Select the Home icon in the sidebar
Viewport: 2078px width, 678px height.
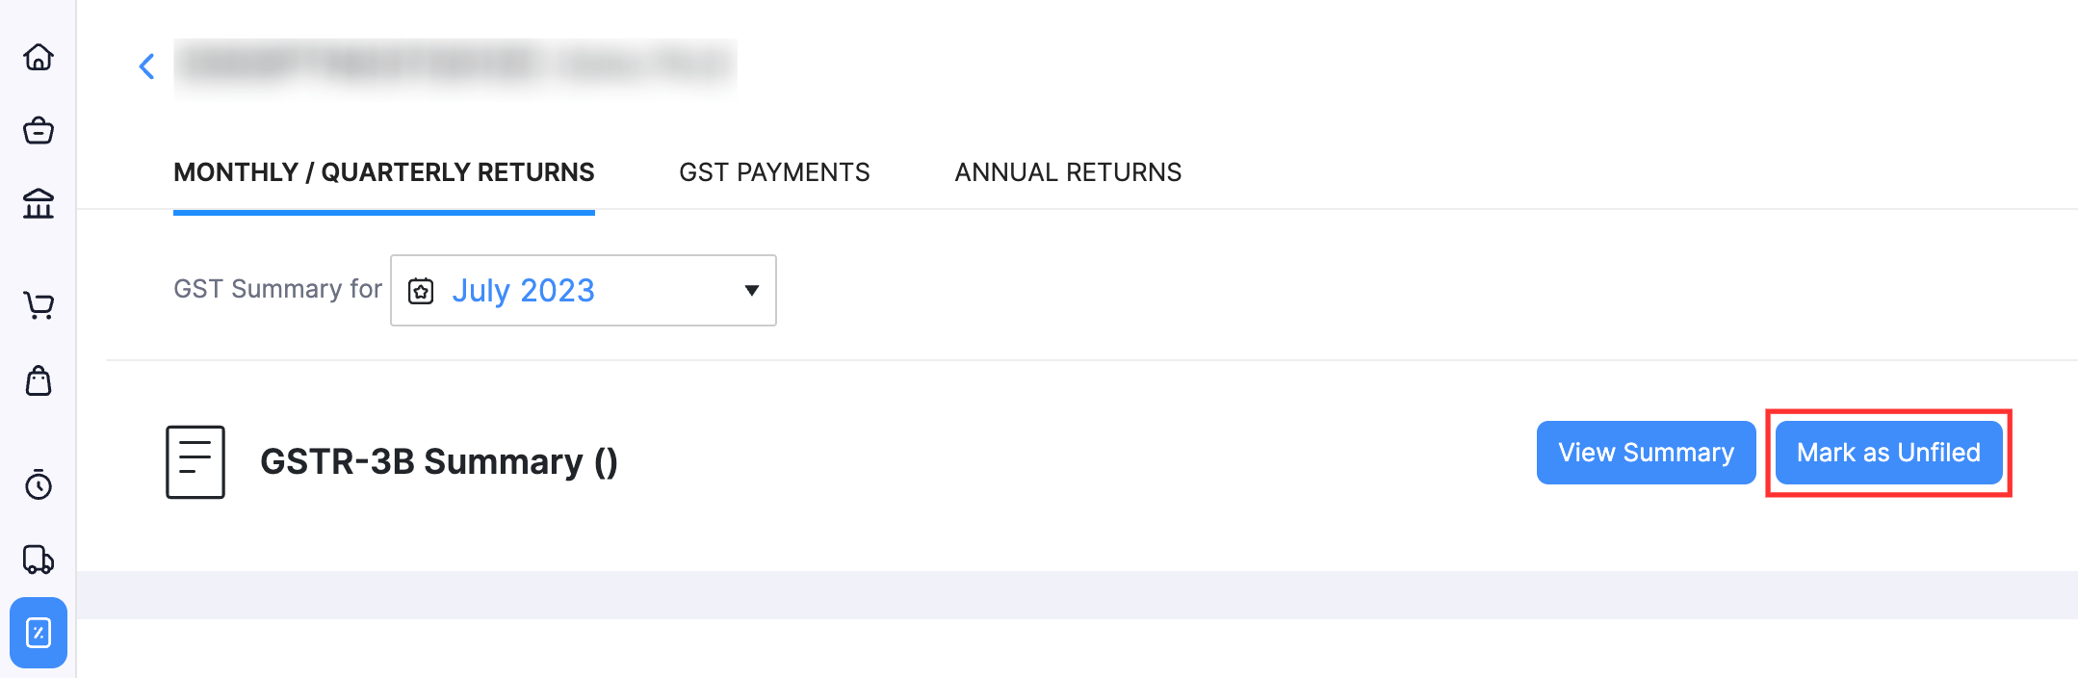click(x=39, y=58)
